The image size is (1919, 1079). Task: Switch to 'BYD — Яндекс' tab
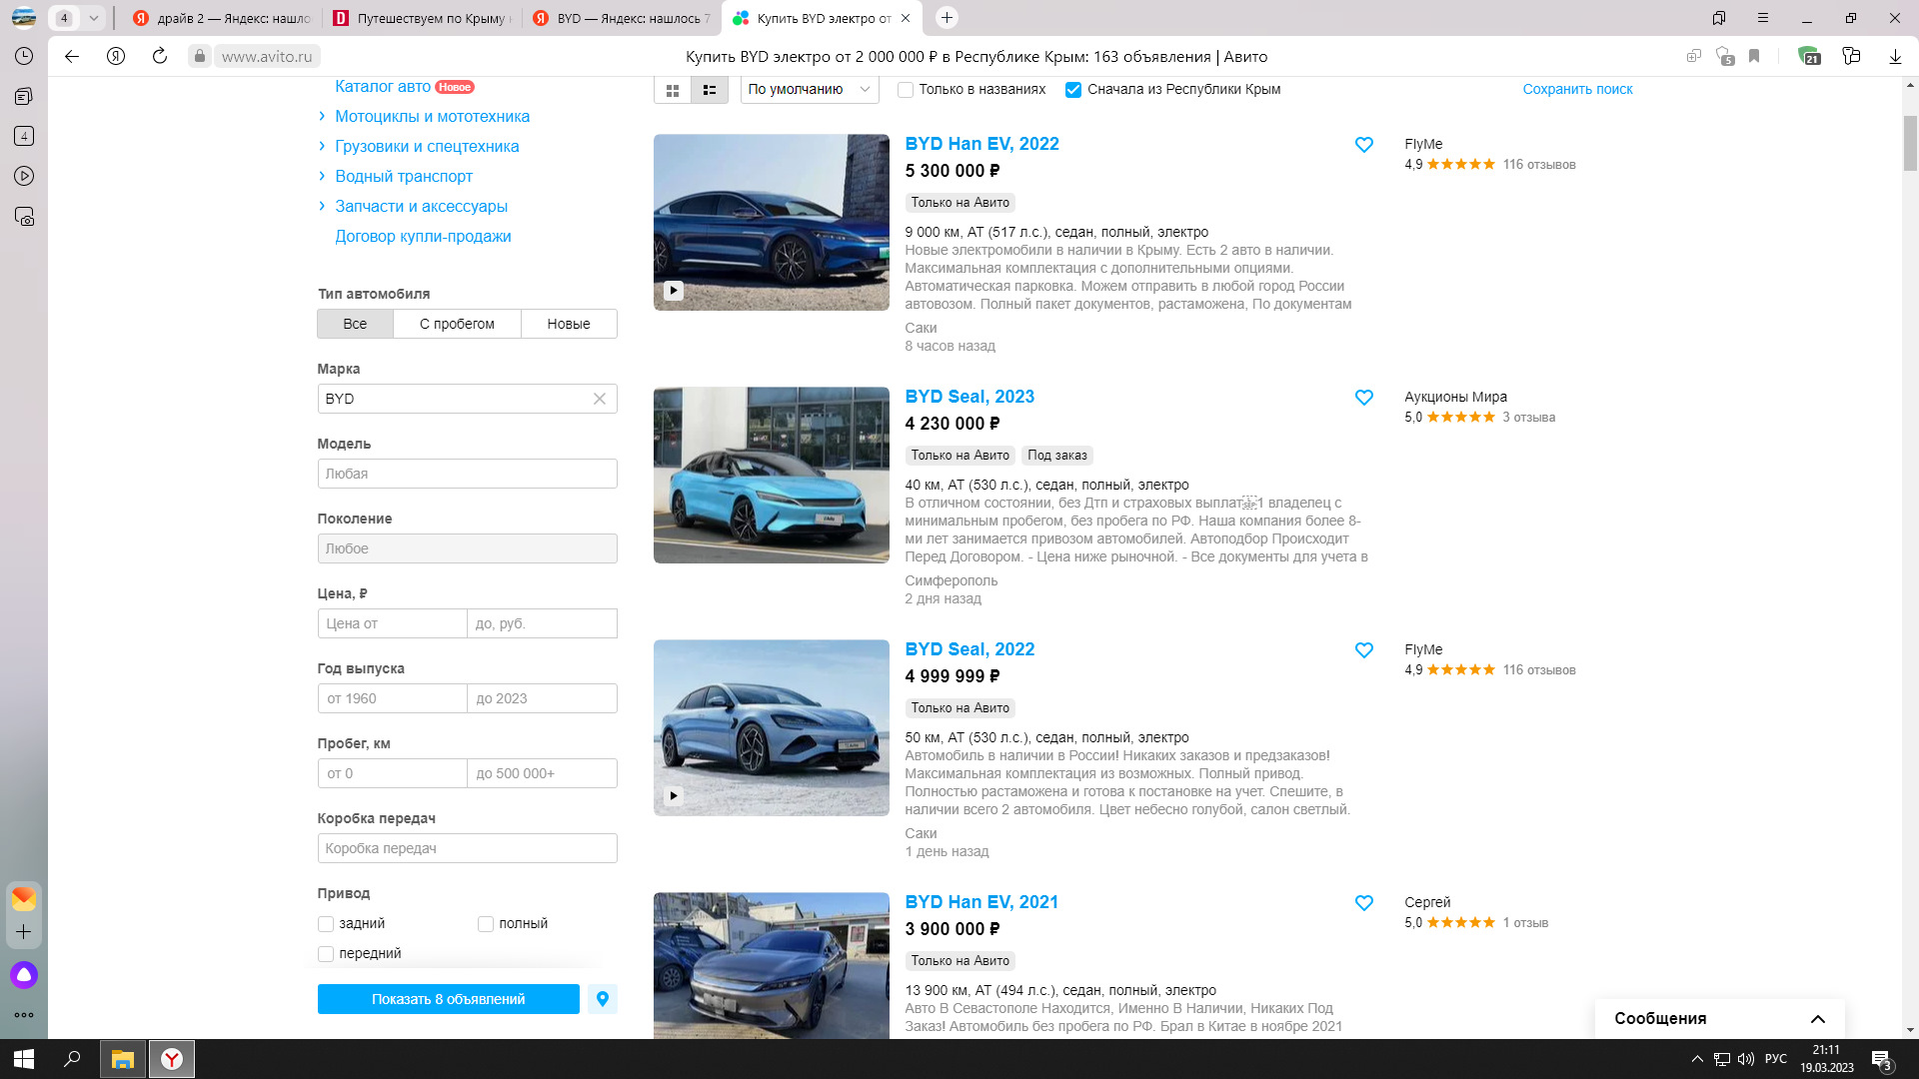coord(622,18)
